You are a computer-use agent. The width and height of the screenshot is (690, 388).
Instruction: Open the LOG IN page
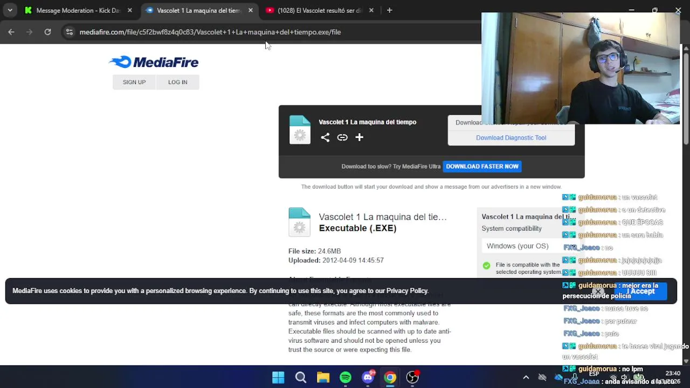pos(178,82)
